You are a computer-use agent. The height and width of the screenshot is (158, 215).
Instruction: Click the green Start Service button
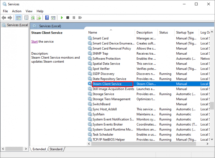(x=62, y=18)
